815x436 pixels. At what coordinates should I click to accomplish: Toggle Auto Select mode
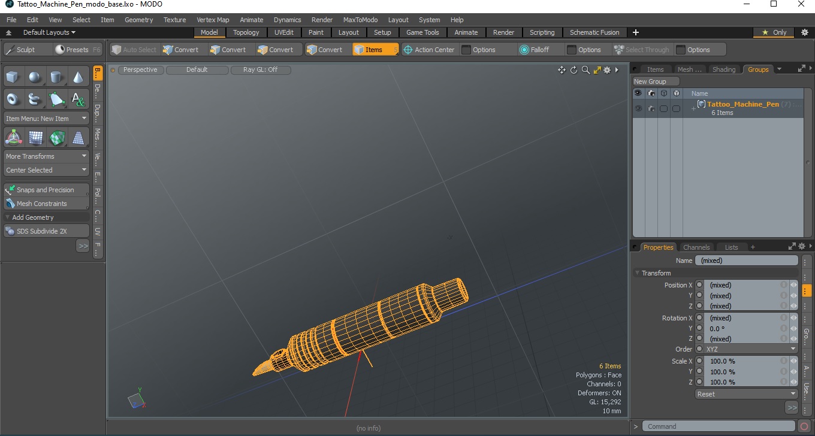(x=134, y=50)
